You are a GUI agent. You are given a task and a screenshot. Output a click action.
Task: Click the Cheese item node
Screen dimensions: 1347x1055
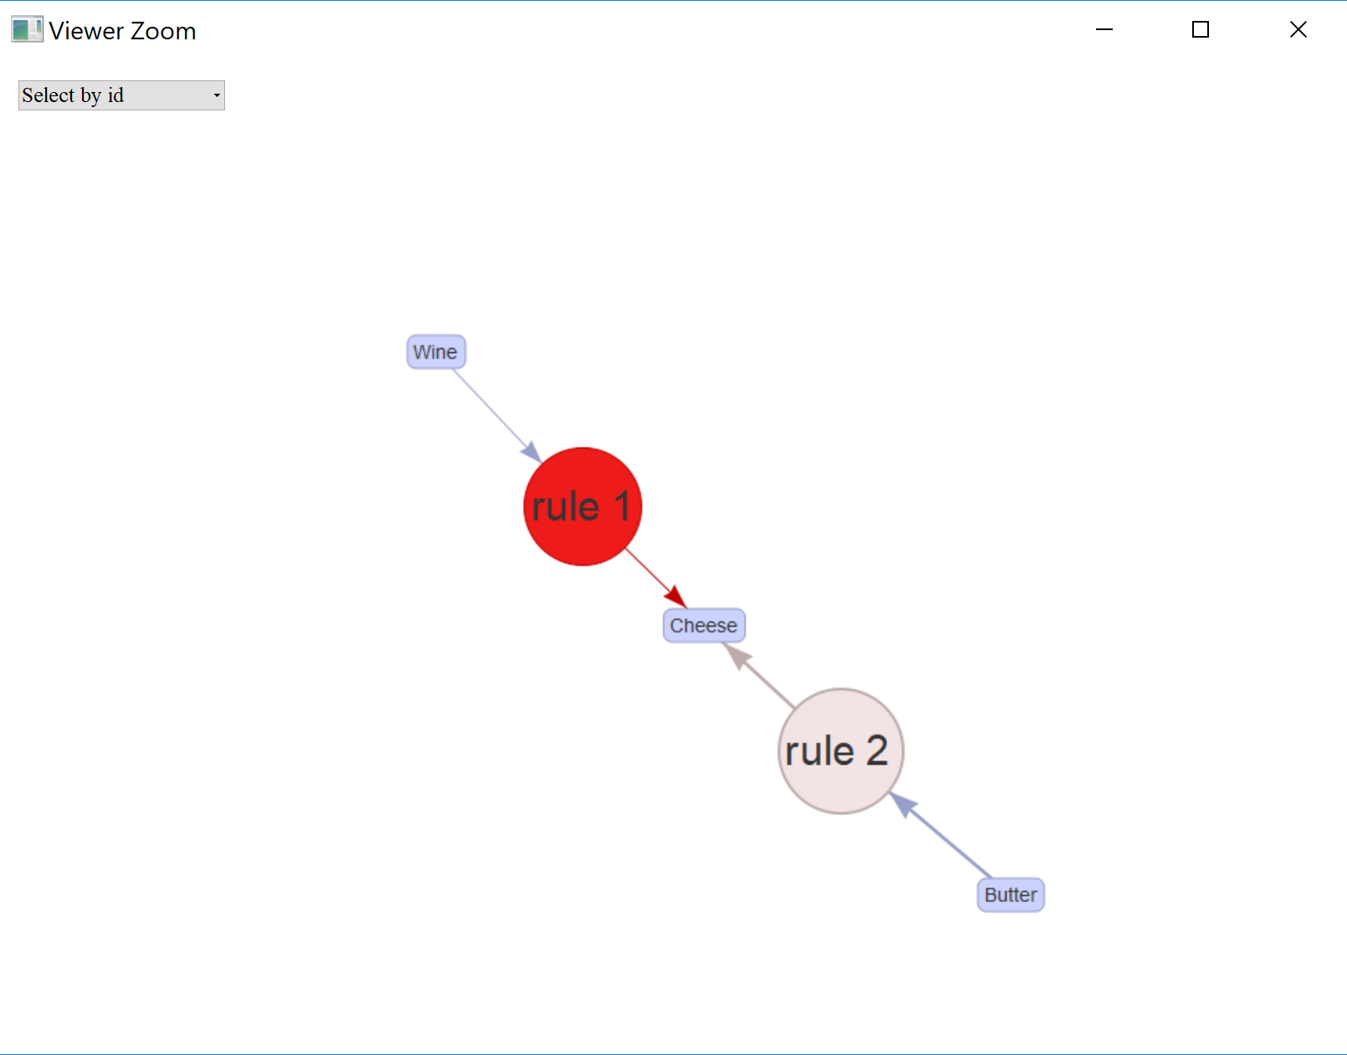click(704, 626)
